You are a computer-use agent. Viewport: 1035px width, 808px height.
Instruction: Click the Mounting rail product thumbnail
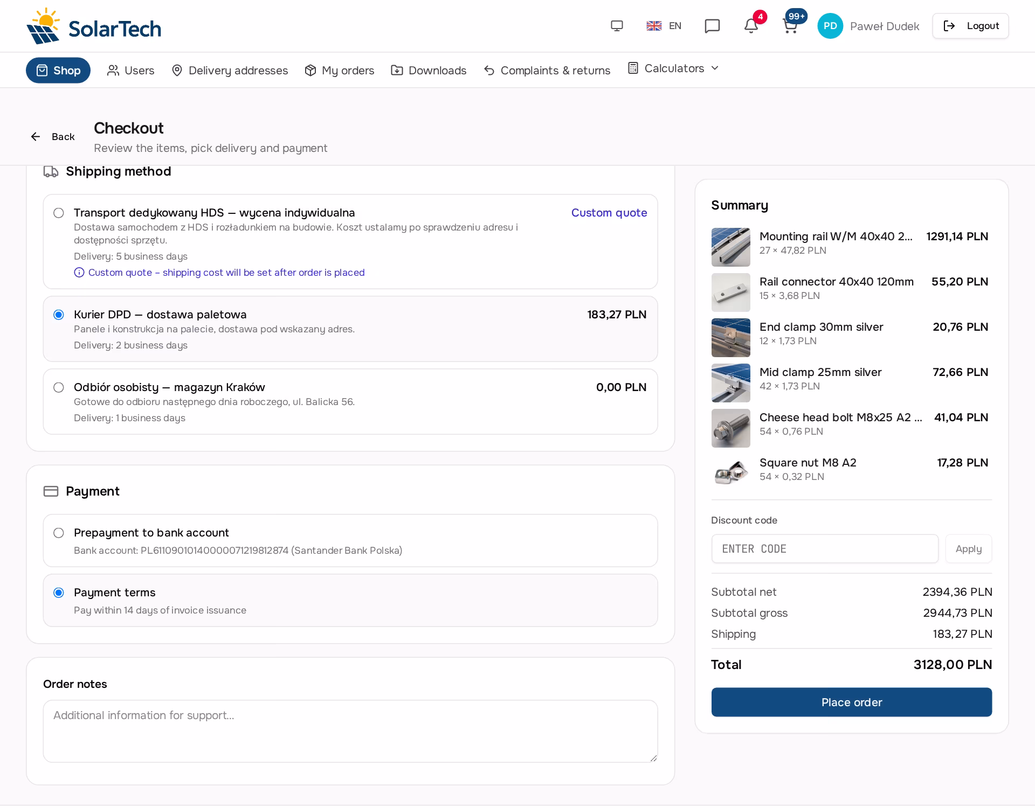(x=730, y=247)
